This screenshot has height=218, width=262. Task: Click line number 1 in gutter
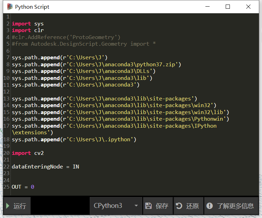click(x=8, y=17)
